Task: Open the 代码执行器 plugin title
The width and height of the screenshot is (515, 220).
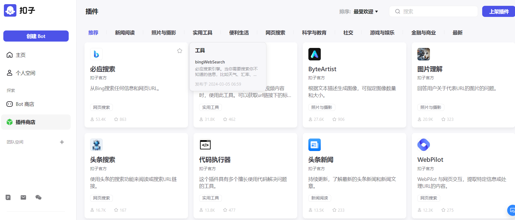Action: [215, 160]
